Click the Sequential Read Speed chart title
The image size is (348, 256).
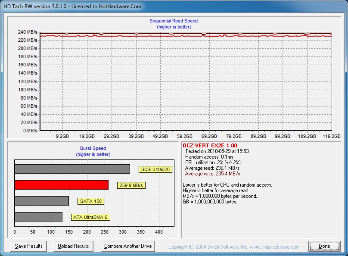[173, 21]
